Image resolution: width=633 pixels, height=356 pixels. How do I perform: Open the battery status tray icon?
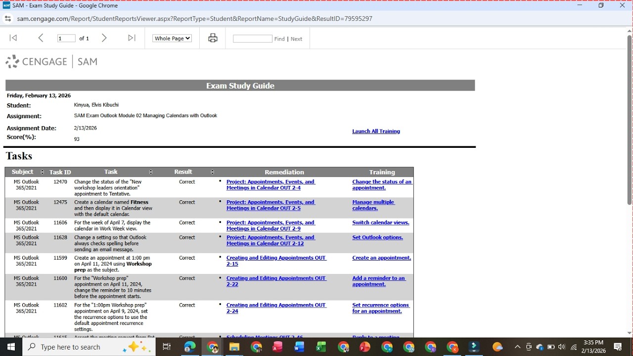[551, 347]
